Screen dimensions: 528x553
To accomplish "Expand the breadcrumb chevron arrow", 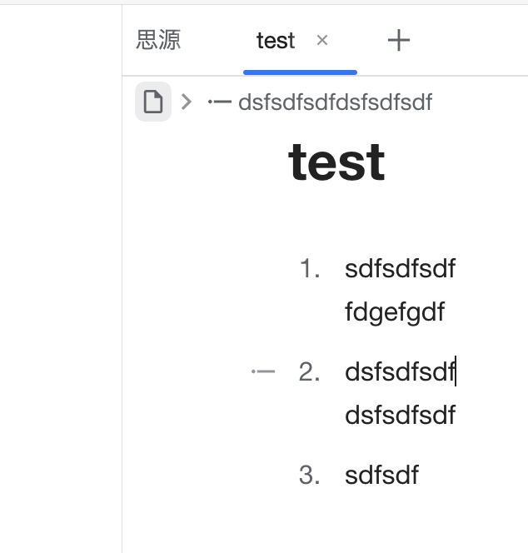I will tap(187, 102).
